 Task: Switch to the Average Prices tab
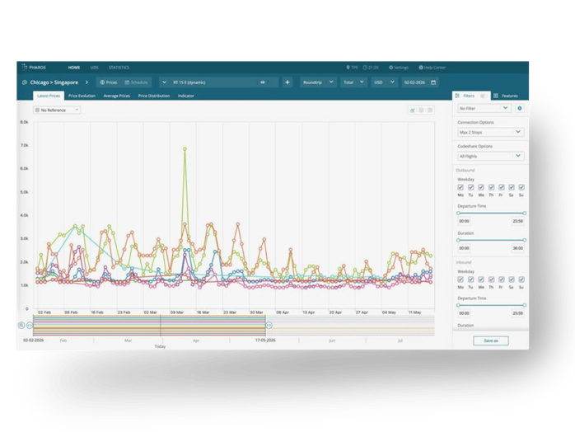pos(117,96)
